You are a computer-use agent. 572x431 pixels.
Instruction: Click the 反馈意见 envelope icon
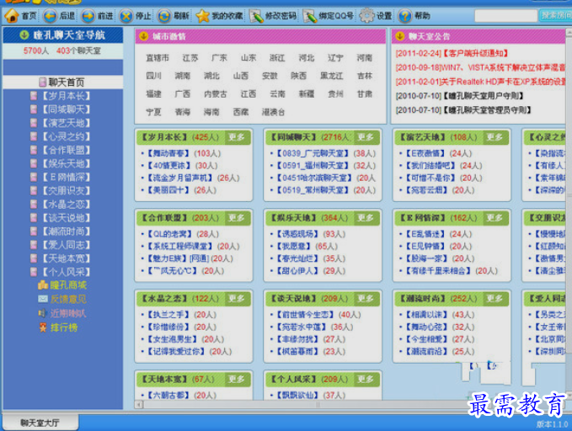click(43, 299)
